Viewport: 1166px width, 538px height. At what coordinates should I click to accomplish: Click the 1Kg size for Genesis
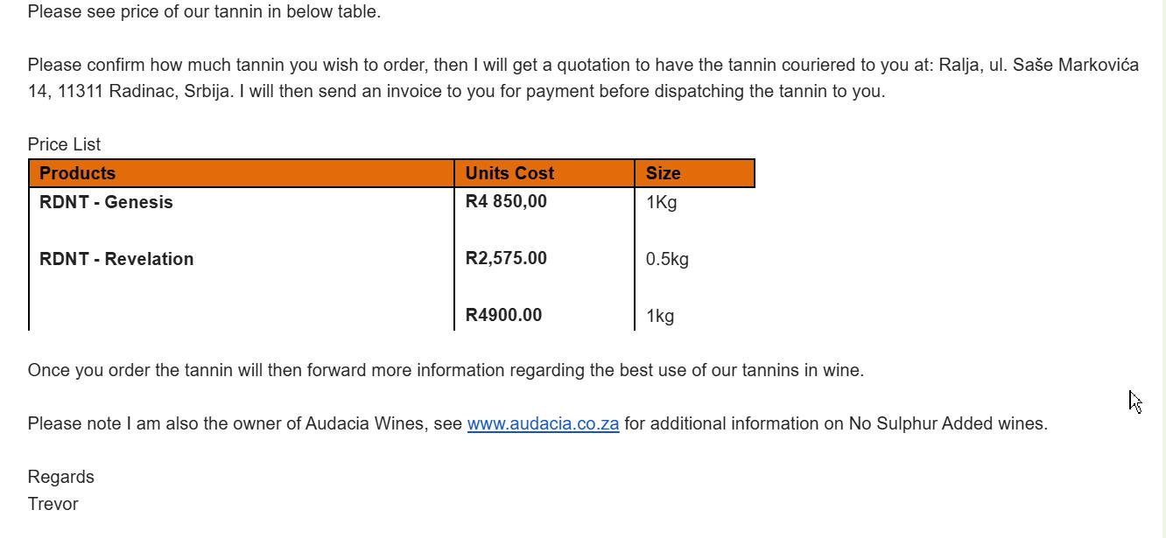coord(661,202)
